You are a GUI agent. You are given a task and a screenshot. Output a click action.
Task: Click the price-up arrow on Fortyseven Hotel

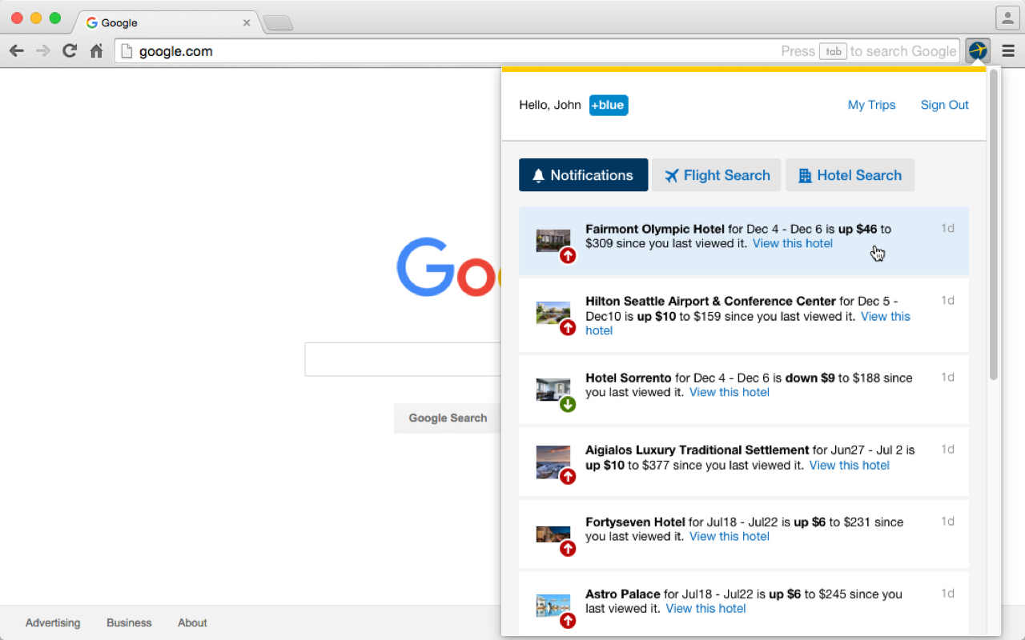(x=568, y=548)
